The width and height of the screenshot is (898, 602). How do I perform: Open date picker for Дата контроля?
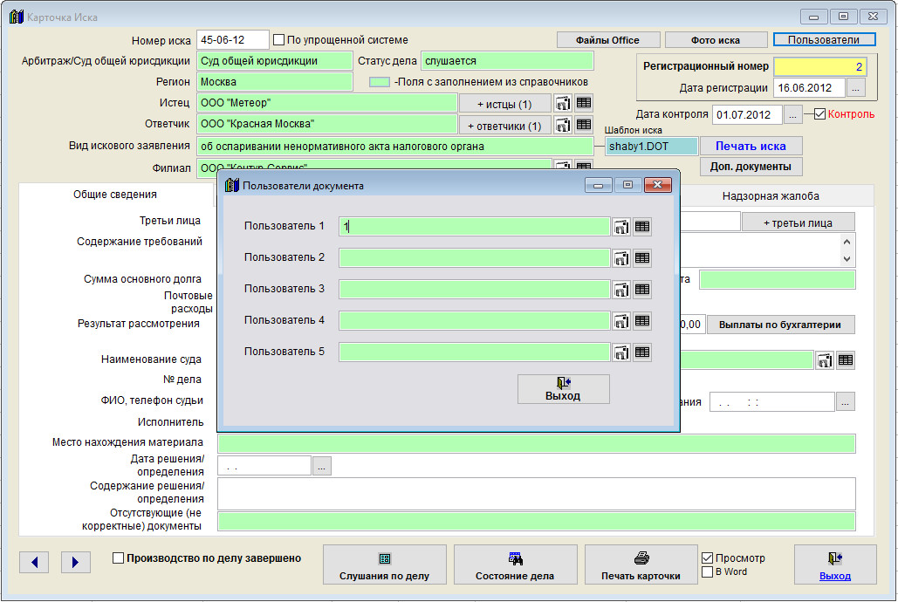(792, 114)
